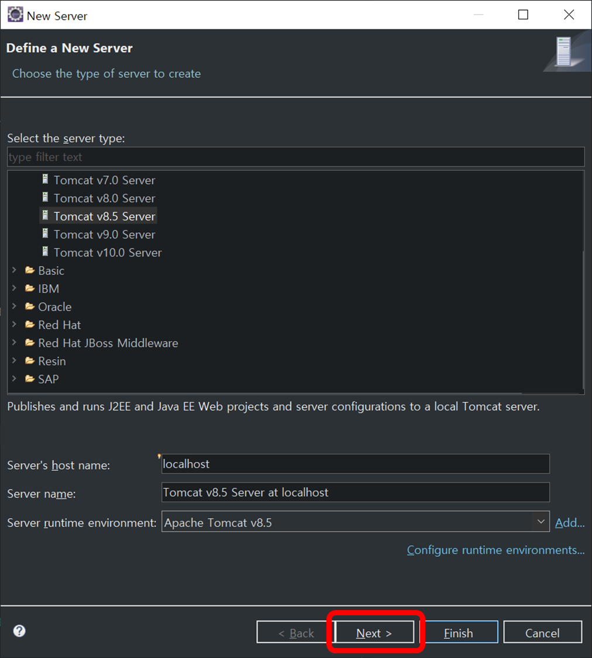Image resolution: width=592 pixels, height=658 pixels.
Task: Click the Tomcat v10.0 Server icon
Action: 45,252
